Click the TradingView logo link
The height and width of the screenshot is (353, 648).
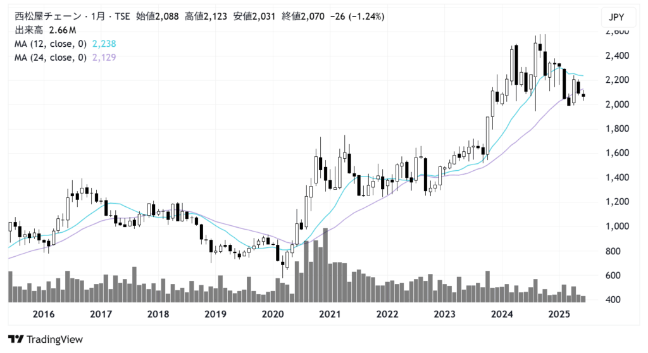(46, 339)
